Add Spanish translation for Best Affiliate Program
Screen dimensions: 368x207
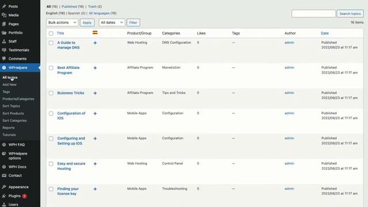coord(95,68)
